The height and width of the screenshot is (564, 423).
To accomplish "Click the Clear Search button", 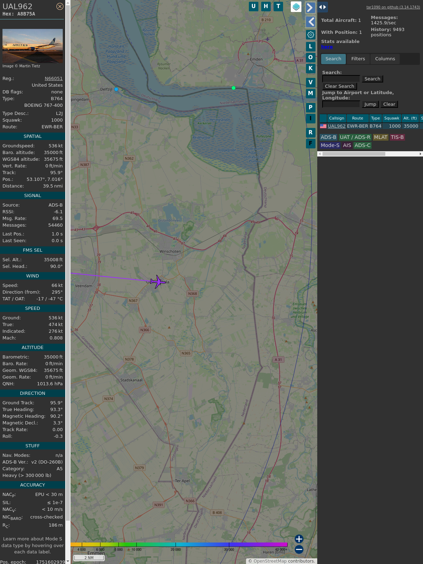I will pos(339,86).
